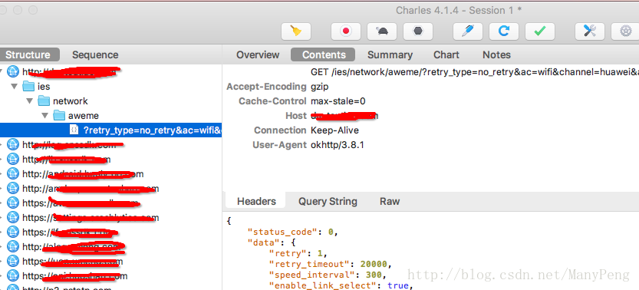Enable throttling with the turtle icon
639x290 pixels.
pos(382,31)
